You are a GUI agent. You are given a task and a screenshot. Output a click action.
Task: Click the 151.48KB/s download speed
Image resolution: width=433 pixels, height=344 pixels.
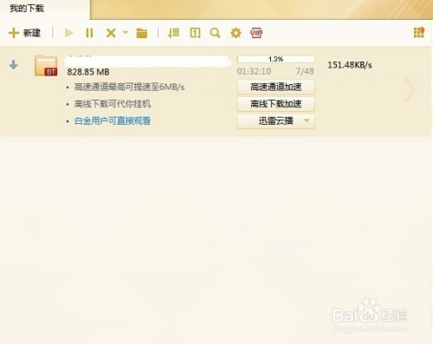click(350, 65)
